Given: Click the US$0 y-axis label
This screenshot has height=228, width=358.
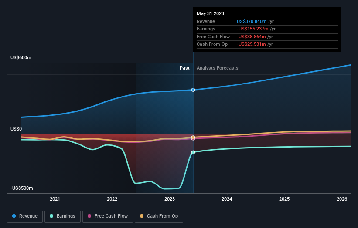Looking at the screenshot, I should [16, 129].
